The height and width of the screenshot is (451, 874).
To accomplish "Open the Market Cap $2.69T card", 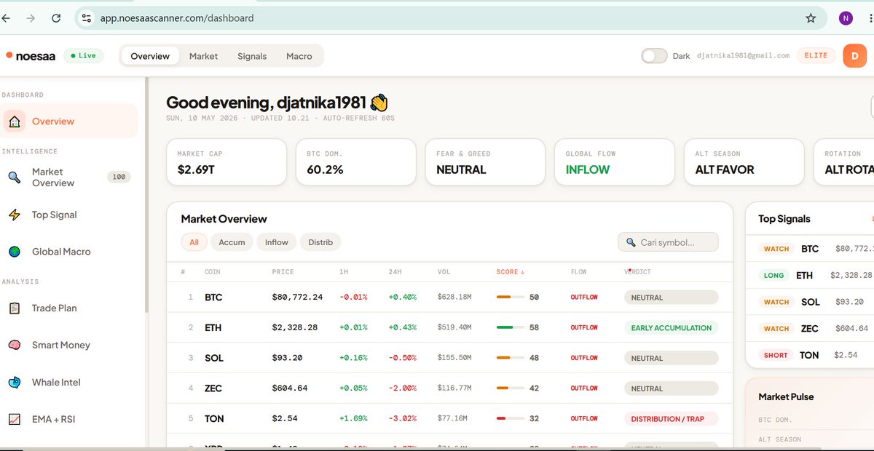I will (226, 162).
